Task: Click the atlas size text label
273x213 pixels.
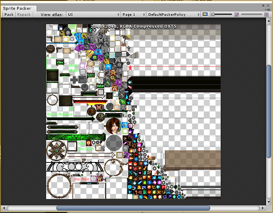Action: pos(133,26)
